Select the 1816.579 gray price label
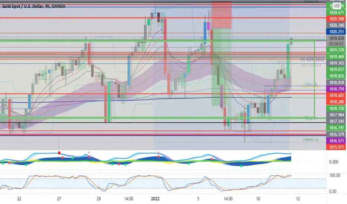Viewport: 347px width, 204px height. (x=336, y=134)
